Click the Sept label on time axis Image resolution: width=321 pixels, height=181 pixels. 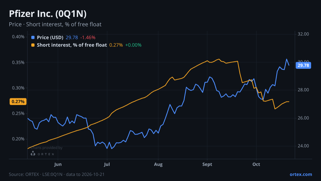coord(207,164)
